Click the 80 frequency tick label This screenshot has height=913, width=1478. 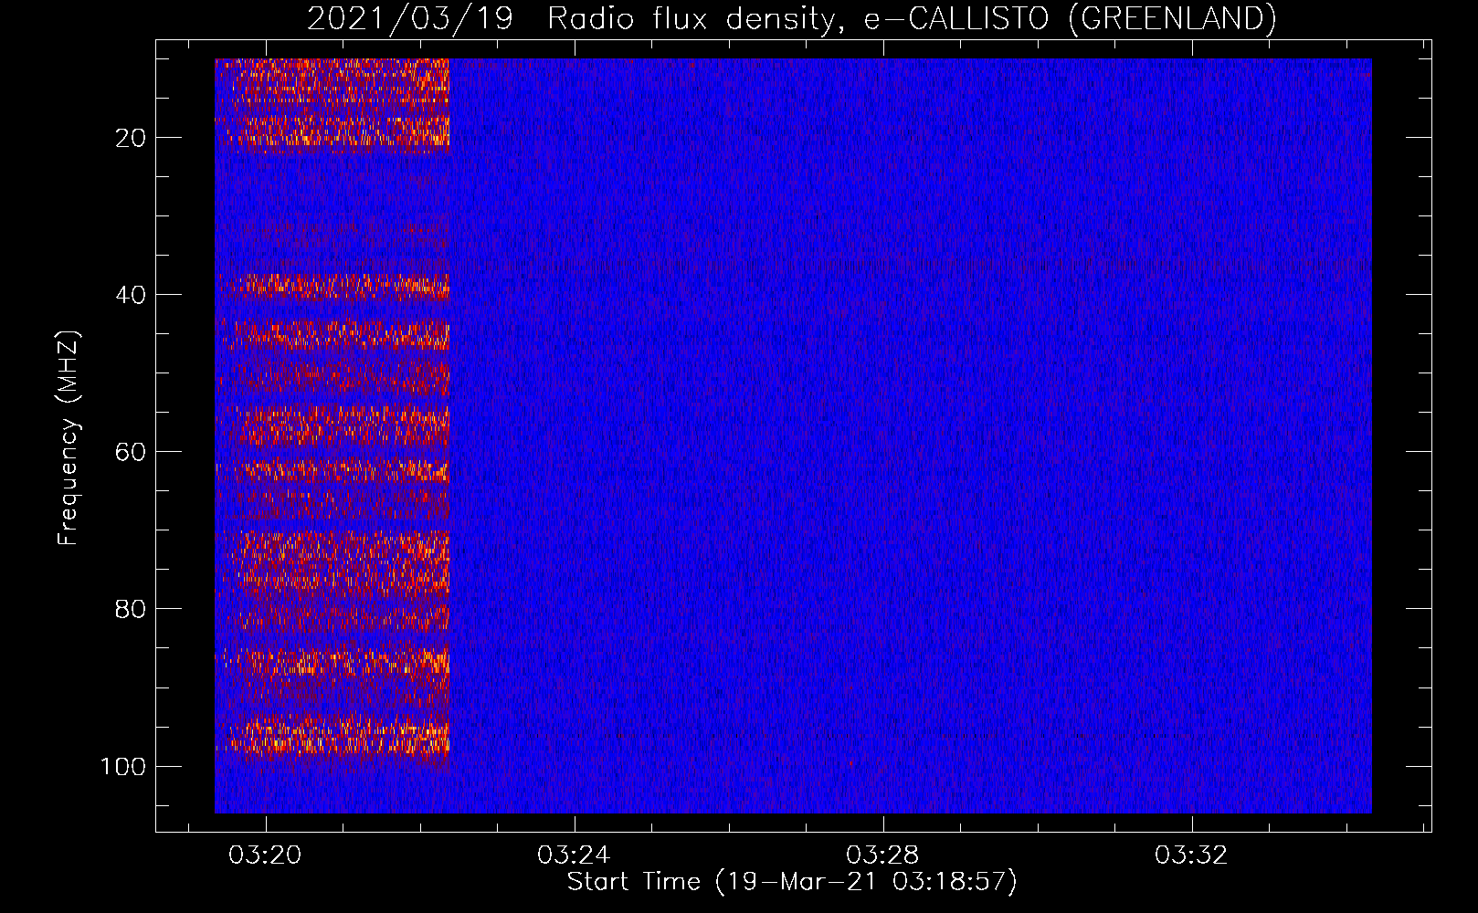click(x=132, y=609)
